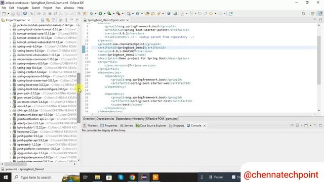Screen dimensions: 324x182
Task: Open File Explorer from the taskbar
Action: [97, 177]
